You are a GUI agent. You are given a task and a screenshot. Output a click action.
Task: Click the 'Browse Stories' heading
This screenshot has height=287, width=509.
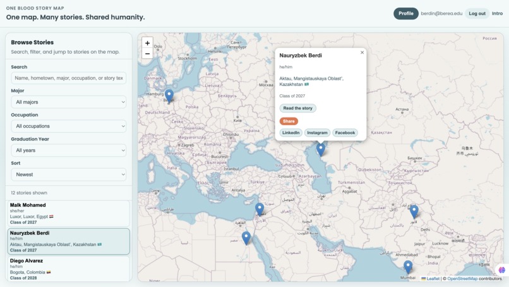pos(32,42)
